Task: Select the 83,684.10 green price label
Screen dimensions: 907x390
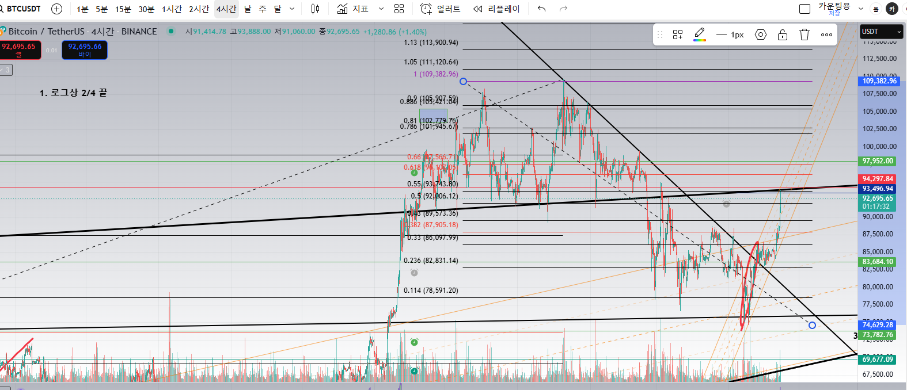Action: (x=877, y=262)
